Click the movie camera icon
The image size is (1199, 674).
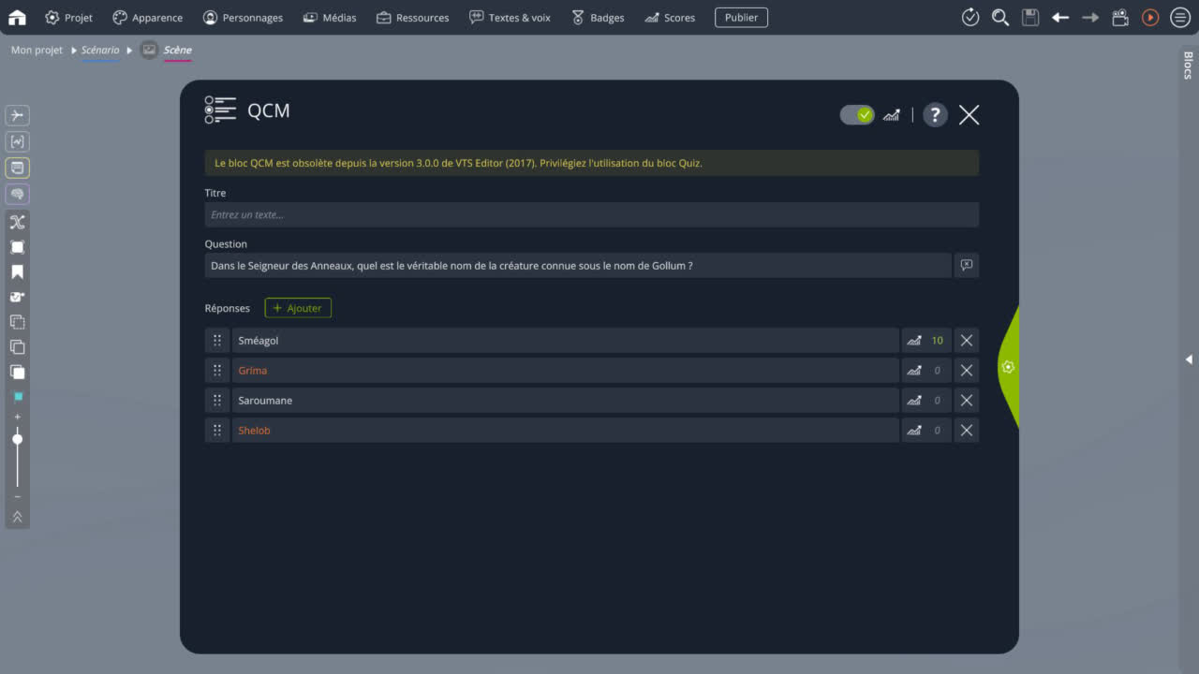(x=1120, y=17)
